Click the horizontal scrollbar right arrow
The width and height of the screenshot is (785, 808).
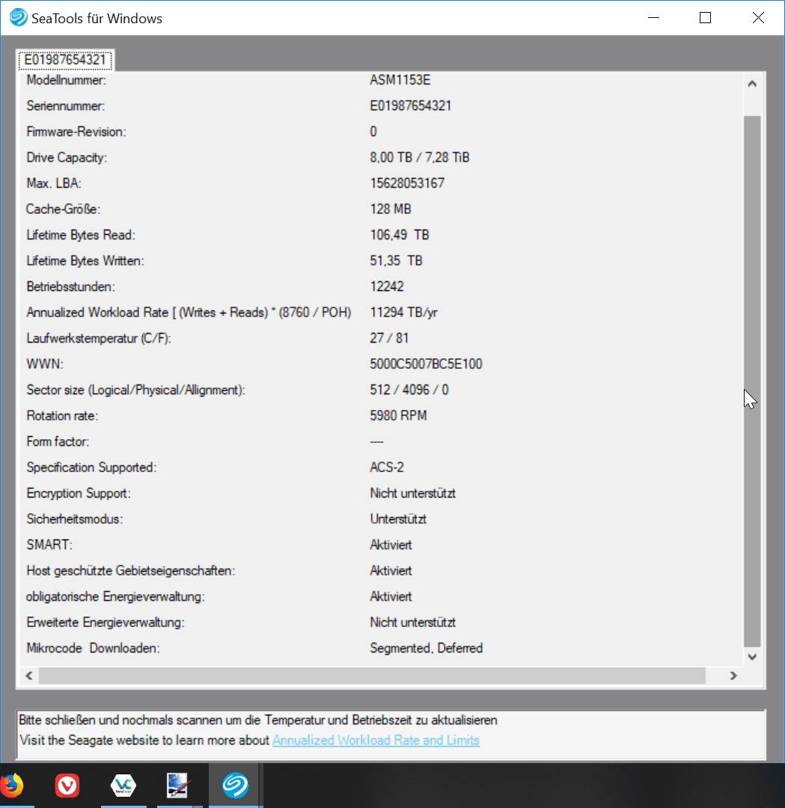[733, 676]
